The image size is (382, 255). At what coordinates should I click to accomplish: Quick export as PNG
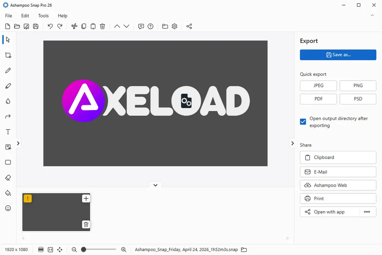click(358, 85)
